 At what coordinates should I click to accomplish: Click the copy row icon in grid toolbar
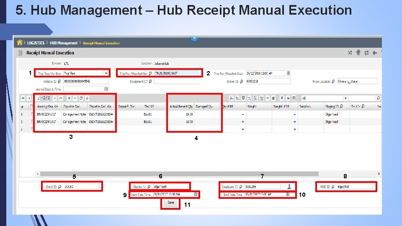[x=81, y=98]
